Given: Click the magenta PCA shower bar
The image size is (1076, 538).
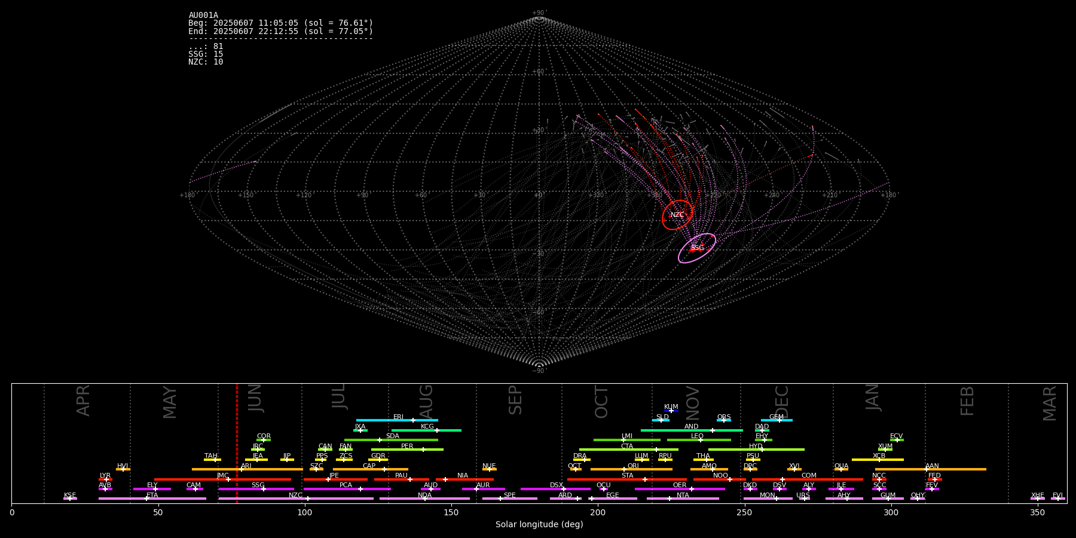Looking at the screenshot, I should pos(347,489).
